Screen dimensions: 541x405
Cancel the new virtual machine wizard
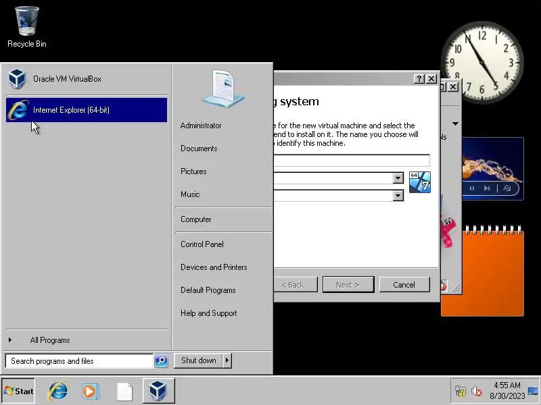click(x=404, y=285)
